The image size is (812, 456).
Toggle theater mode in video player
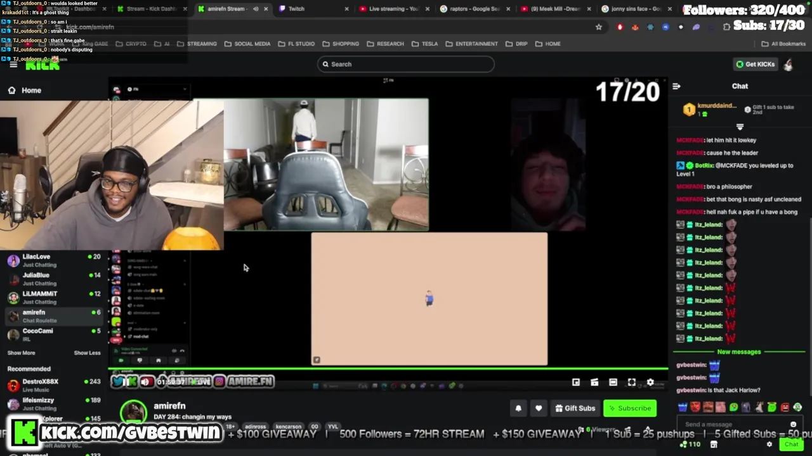coord(613,383)
